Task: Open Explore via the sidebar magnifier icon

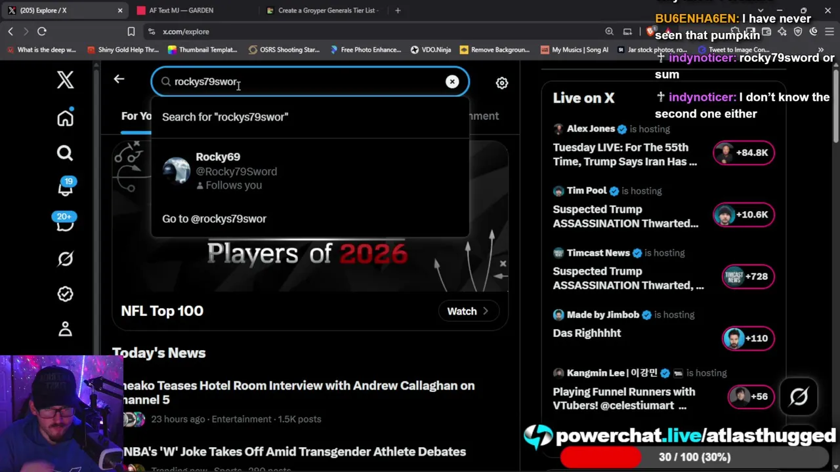Action: pos(65,153)
